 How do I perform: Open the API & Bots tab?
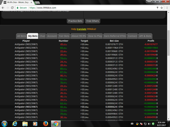coord(145,36)
